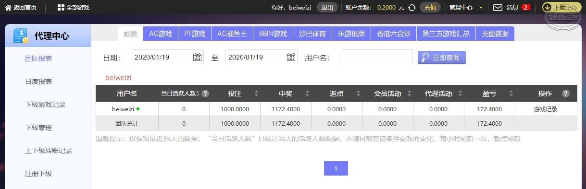Switch to the 香港六合彩 tab
The width and height of the screenshot is (586, 189).
(x=394, y=34)
